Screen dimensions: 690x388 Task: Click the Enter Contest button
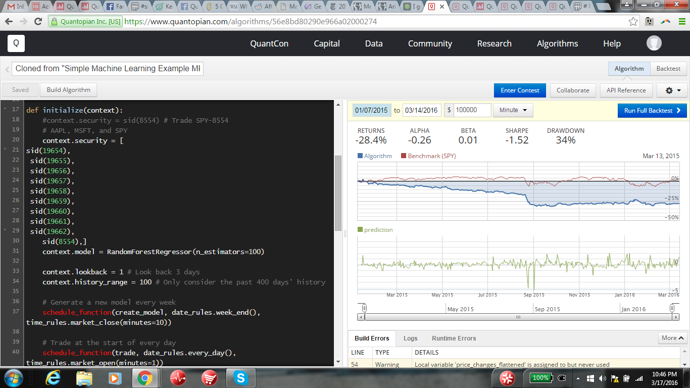click(x=520, y=90)
